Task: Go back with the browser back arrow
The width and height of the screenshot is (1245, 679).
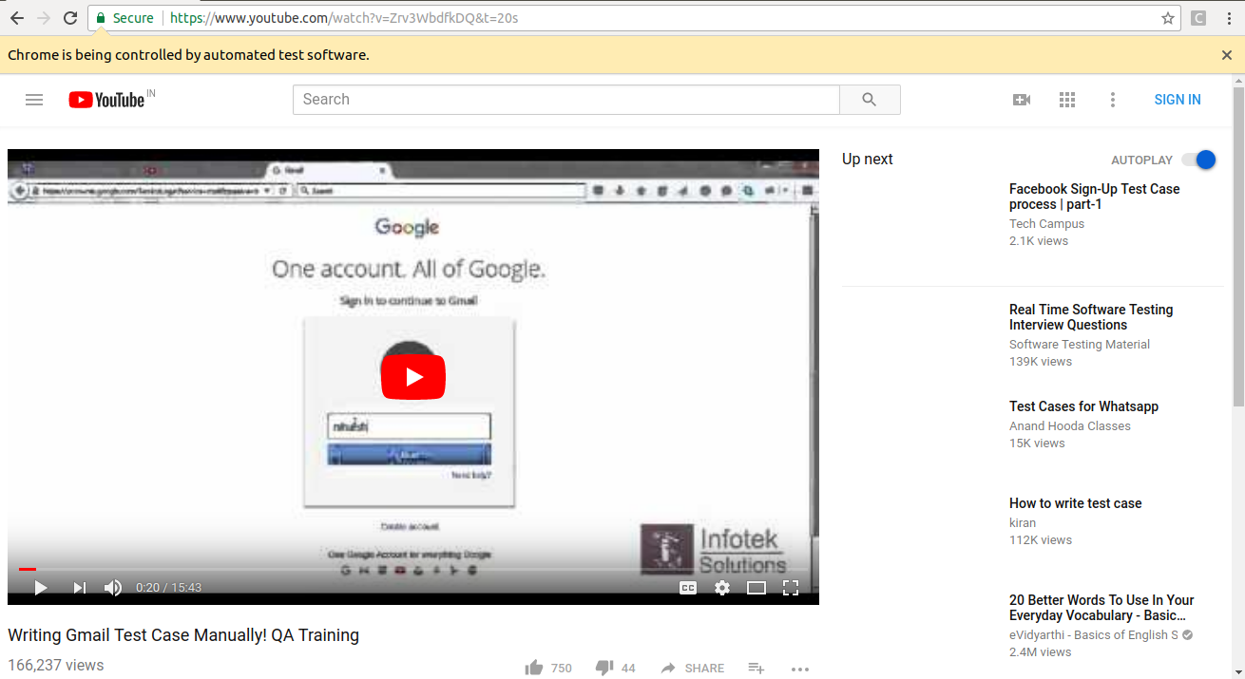Action: 17,18
